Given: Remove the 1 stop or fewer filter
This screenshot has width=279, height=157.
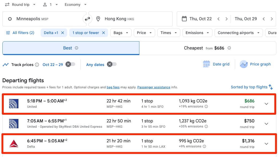Looking at the screenshot, I should point(103,33).
